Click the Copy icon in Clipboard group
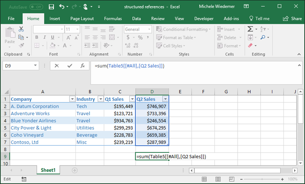Screen dimensions: 305x184 click(x=21, y=37)
